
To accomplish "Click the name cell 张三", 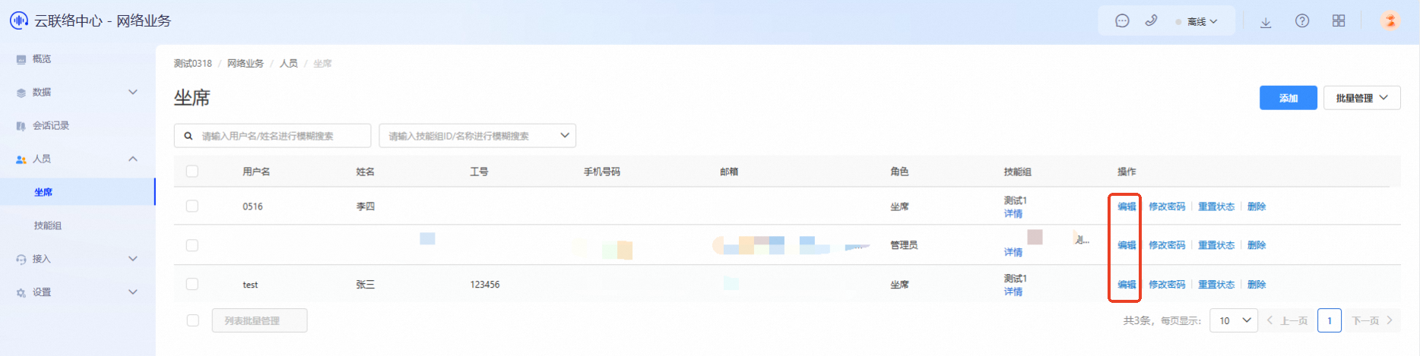I will [x=366, y=285].
